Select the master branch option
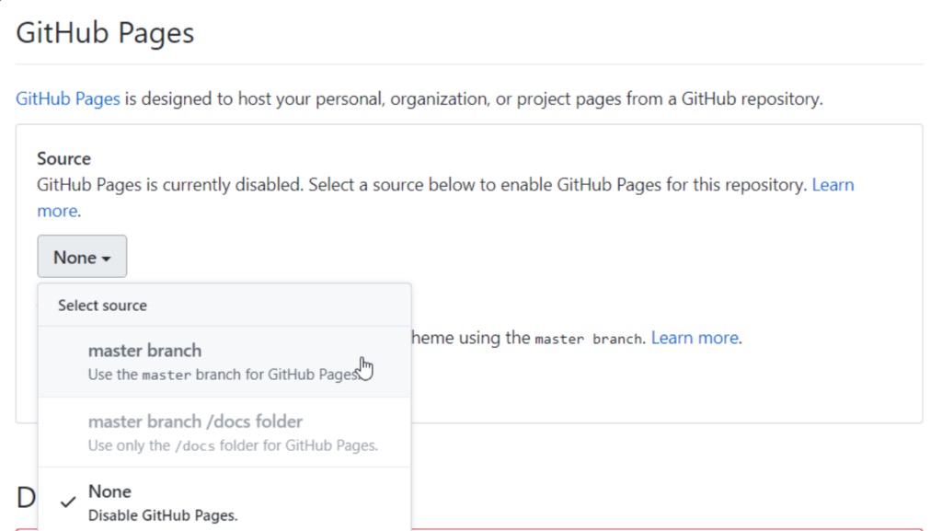 [x=224, y=363]
